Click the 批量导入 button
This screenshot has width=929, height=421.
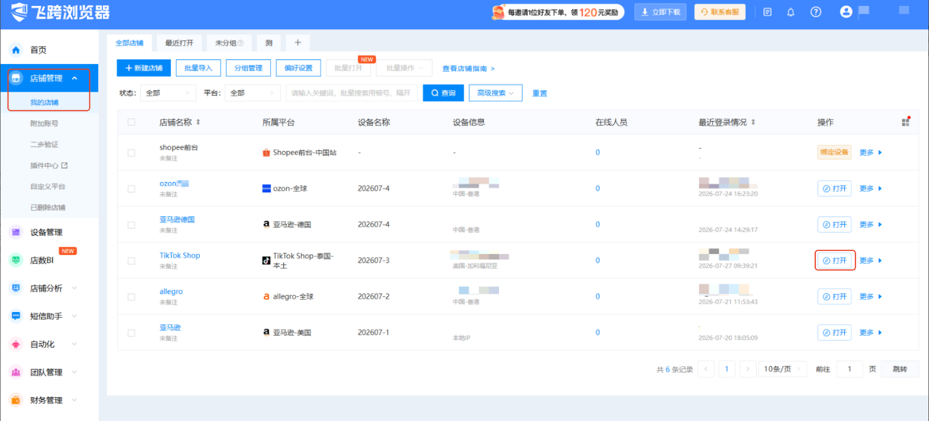click(x=198, y=68)
